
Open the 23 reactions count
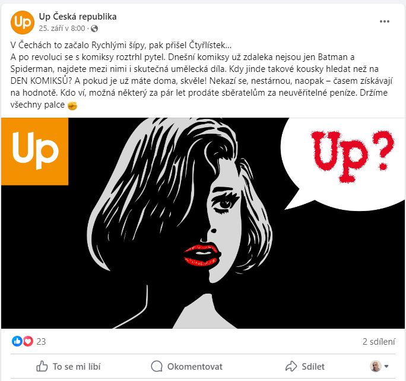point(41,342)
